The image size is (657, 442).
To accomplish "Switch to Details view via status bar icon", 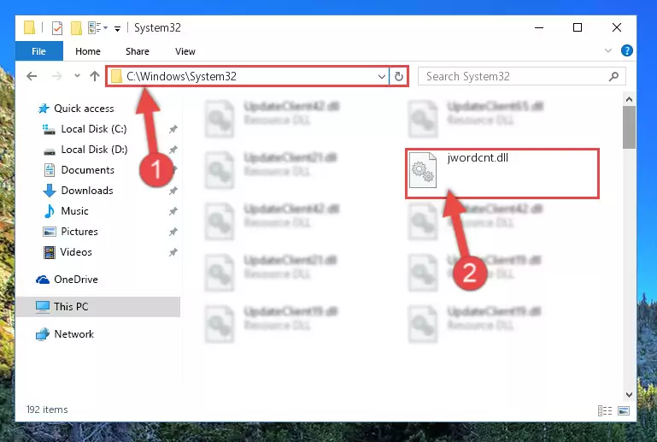I will click(x=605, y=411).
